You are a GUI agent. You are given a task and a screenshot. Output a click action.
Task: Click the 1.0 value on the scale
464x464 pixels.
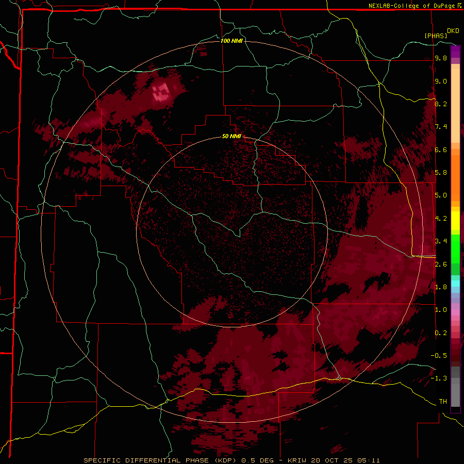pyautogui.click(x=441, y=310)
